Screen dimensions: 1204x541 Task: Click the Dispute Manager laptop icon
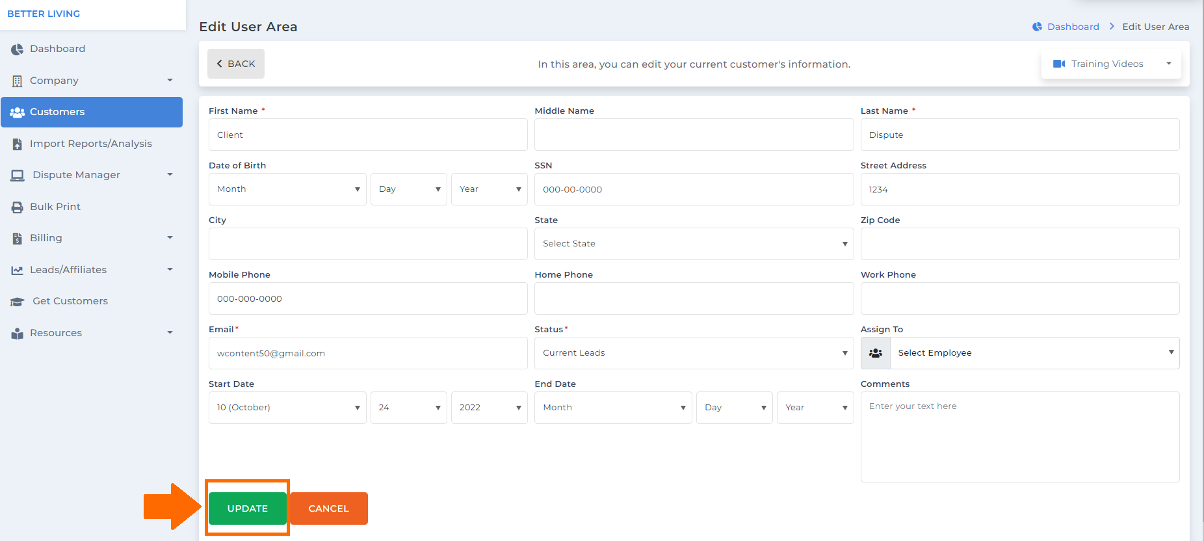click(18, 176)
